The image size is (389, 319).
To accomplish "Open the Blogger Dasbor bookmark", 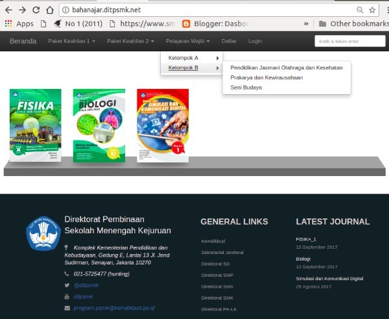I will (215, 23).
